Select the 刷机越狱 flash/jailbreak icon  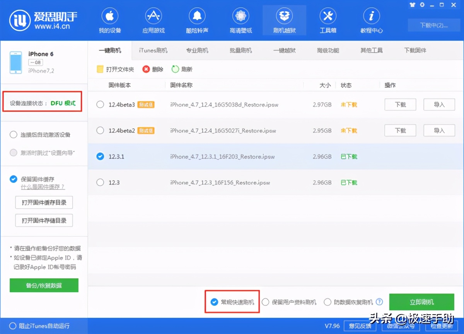pyautogui.click(x=284, y=20)
